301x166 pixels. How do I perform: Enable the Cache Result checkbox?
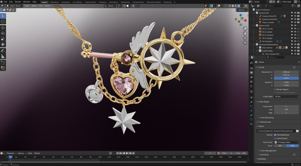tap(275, 138)
